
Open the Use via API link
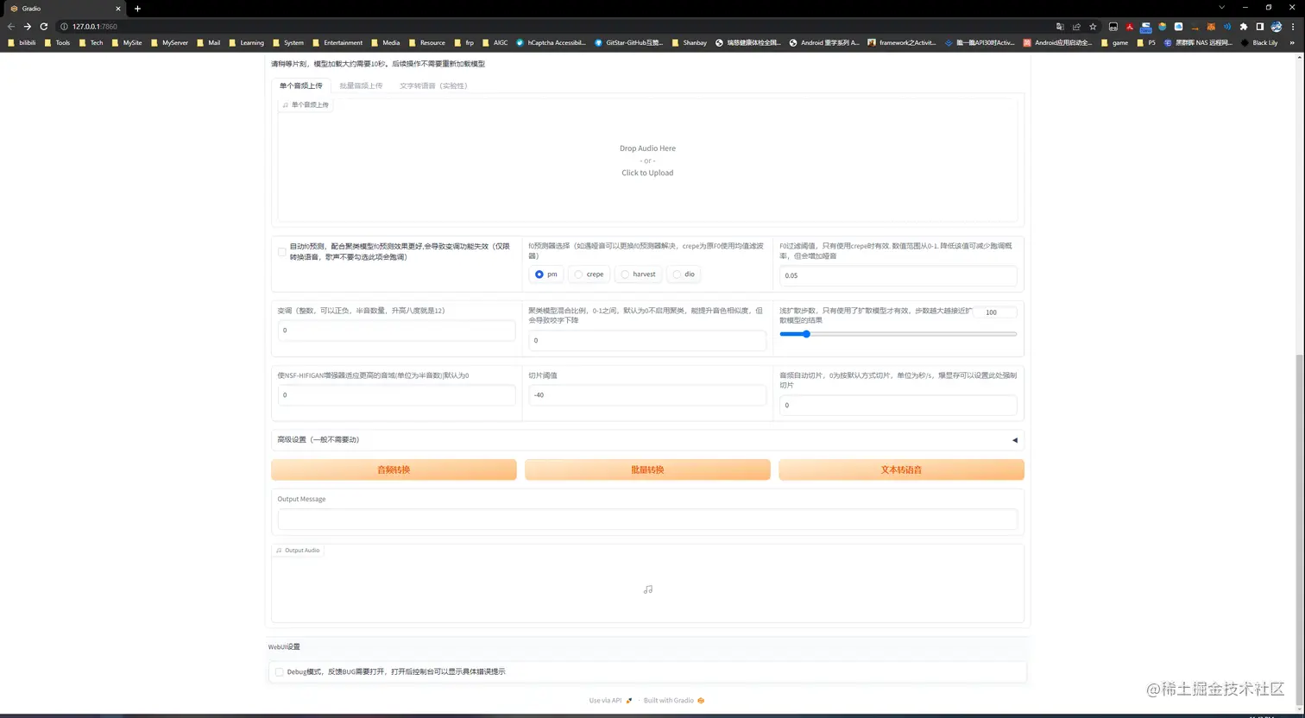coord(610,700)
